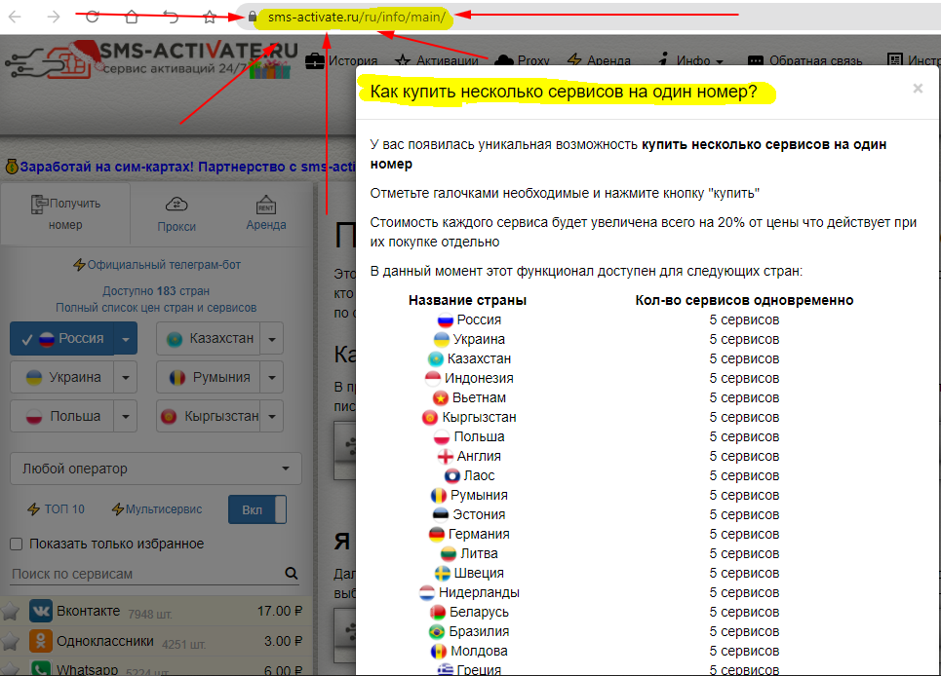The height and width of the screenshot is (676, 941).
Task: Toggle the Вкл multiservice switch
Action: (x=256, y=510)
